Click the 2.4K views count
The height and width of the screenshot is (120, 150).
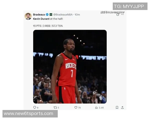click(x=101, y=108)
